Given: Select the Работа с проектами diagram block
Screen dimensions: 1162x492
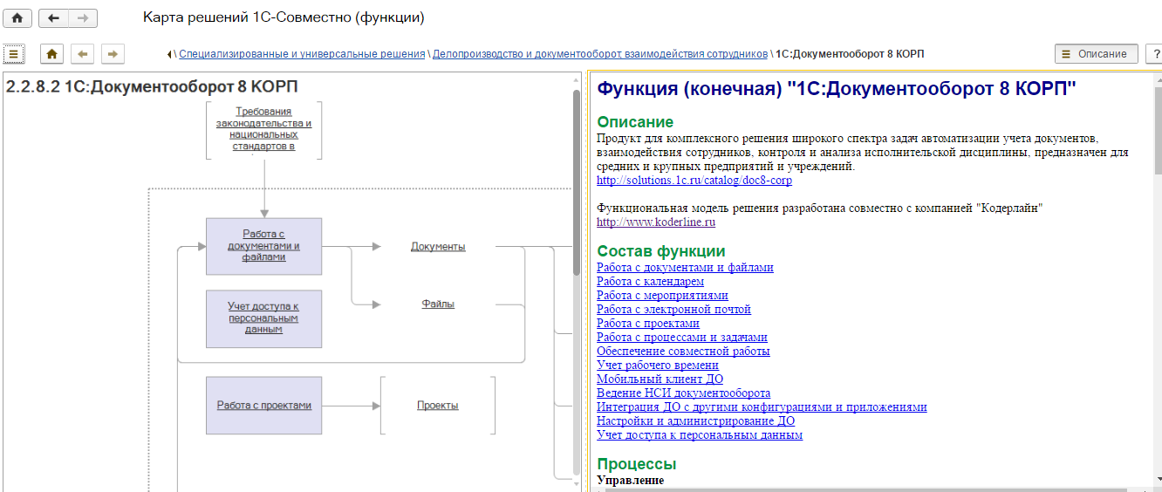Looking at the screenshot, I should click(263, 406).
